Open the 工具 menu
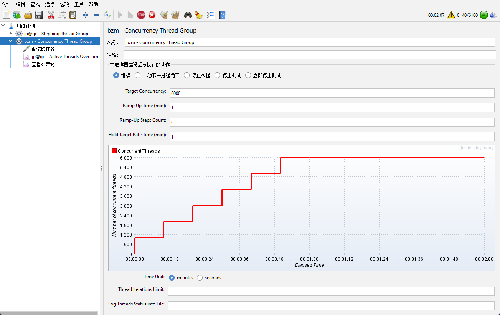The image size is (500, 315). tap(79, 4)
